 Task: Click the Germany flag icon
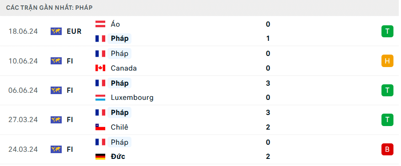pyautogui.click(x=100, y=157)
